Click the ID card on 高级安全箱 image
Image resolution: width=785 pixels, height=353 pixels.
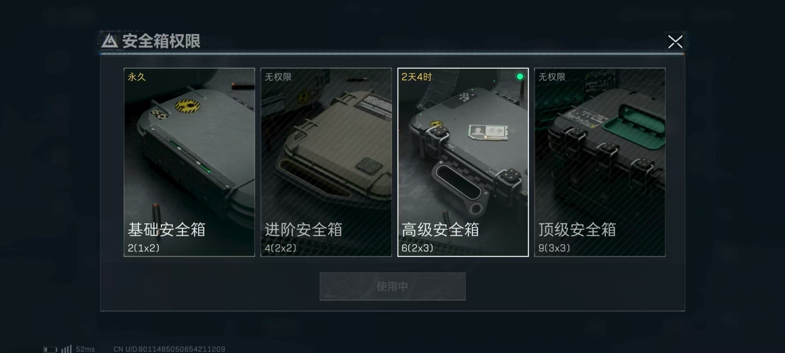(487, 132)
